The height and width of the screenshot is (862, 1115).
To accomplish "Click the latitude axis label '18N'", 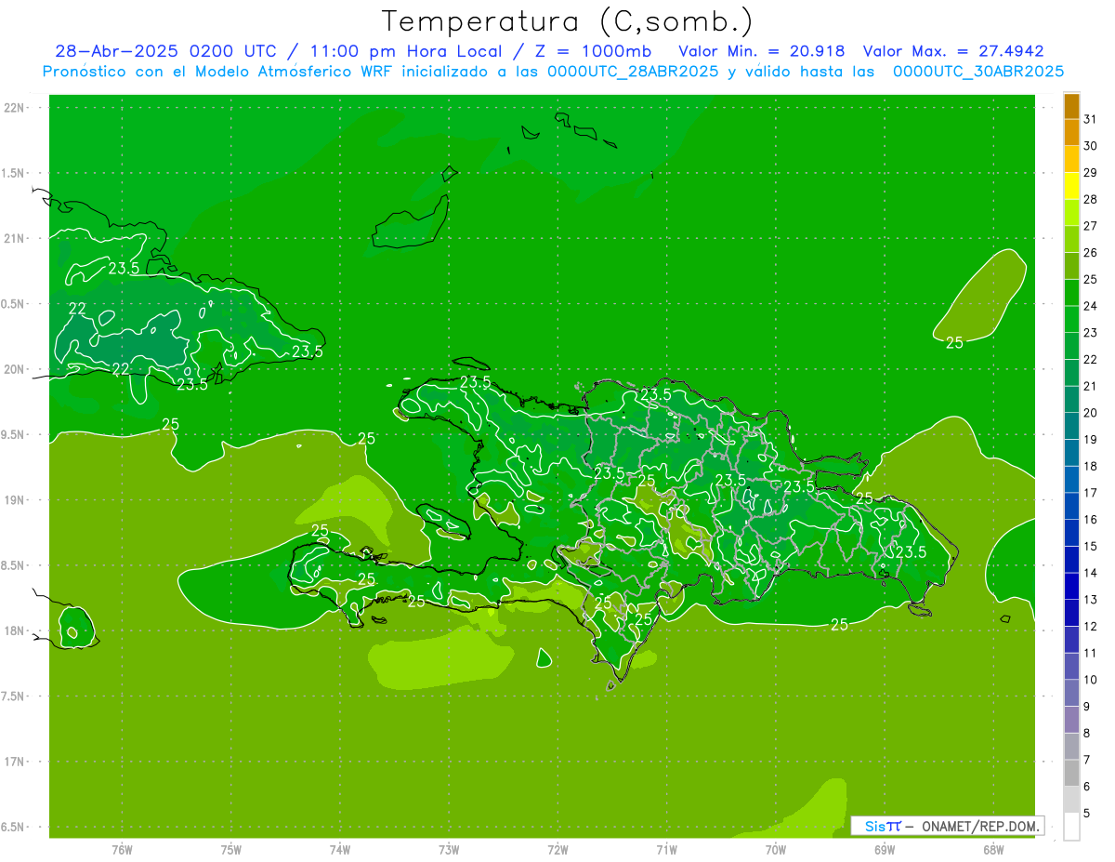I will click(15, 631).
